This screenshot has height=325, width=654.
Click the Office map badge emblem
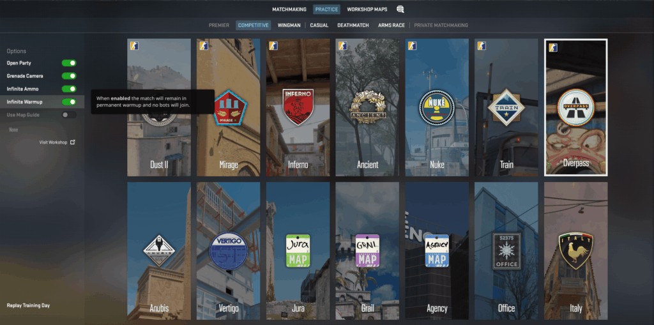506,250
